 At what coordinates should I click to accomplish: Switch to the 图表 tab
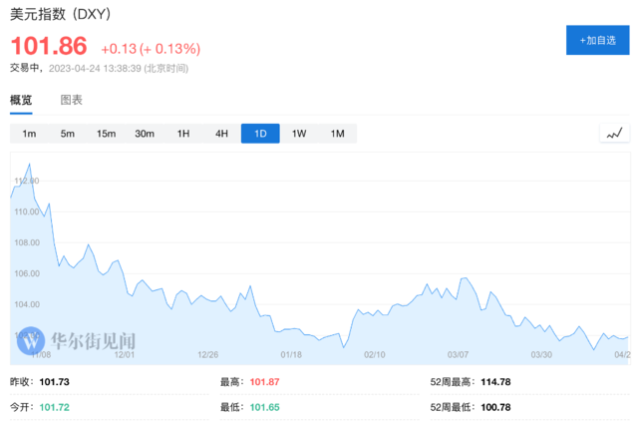click(x=71, y=100)
